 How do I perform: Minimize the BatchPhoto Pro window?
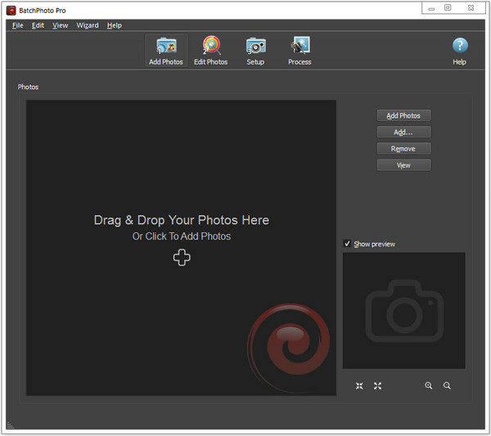(431, 8)
